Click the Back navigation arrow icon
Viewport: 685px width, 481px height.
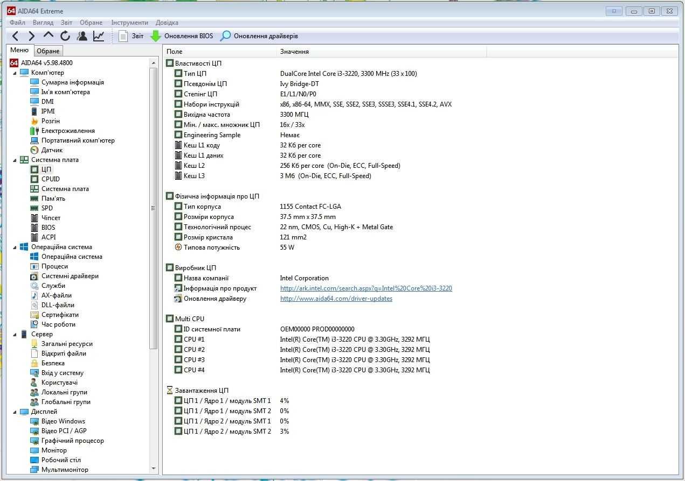coord(15,36)
